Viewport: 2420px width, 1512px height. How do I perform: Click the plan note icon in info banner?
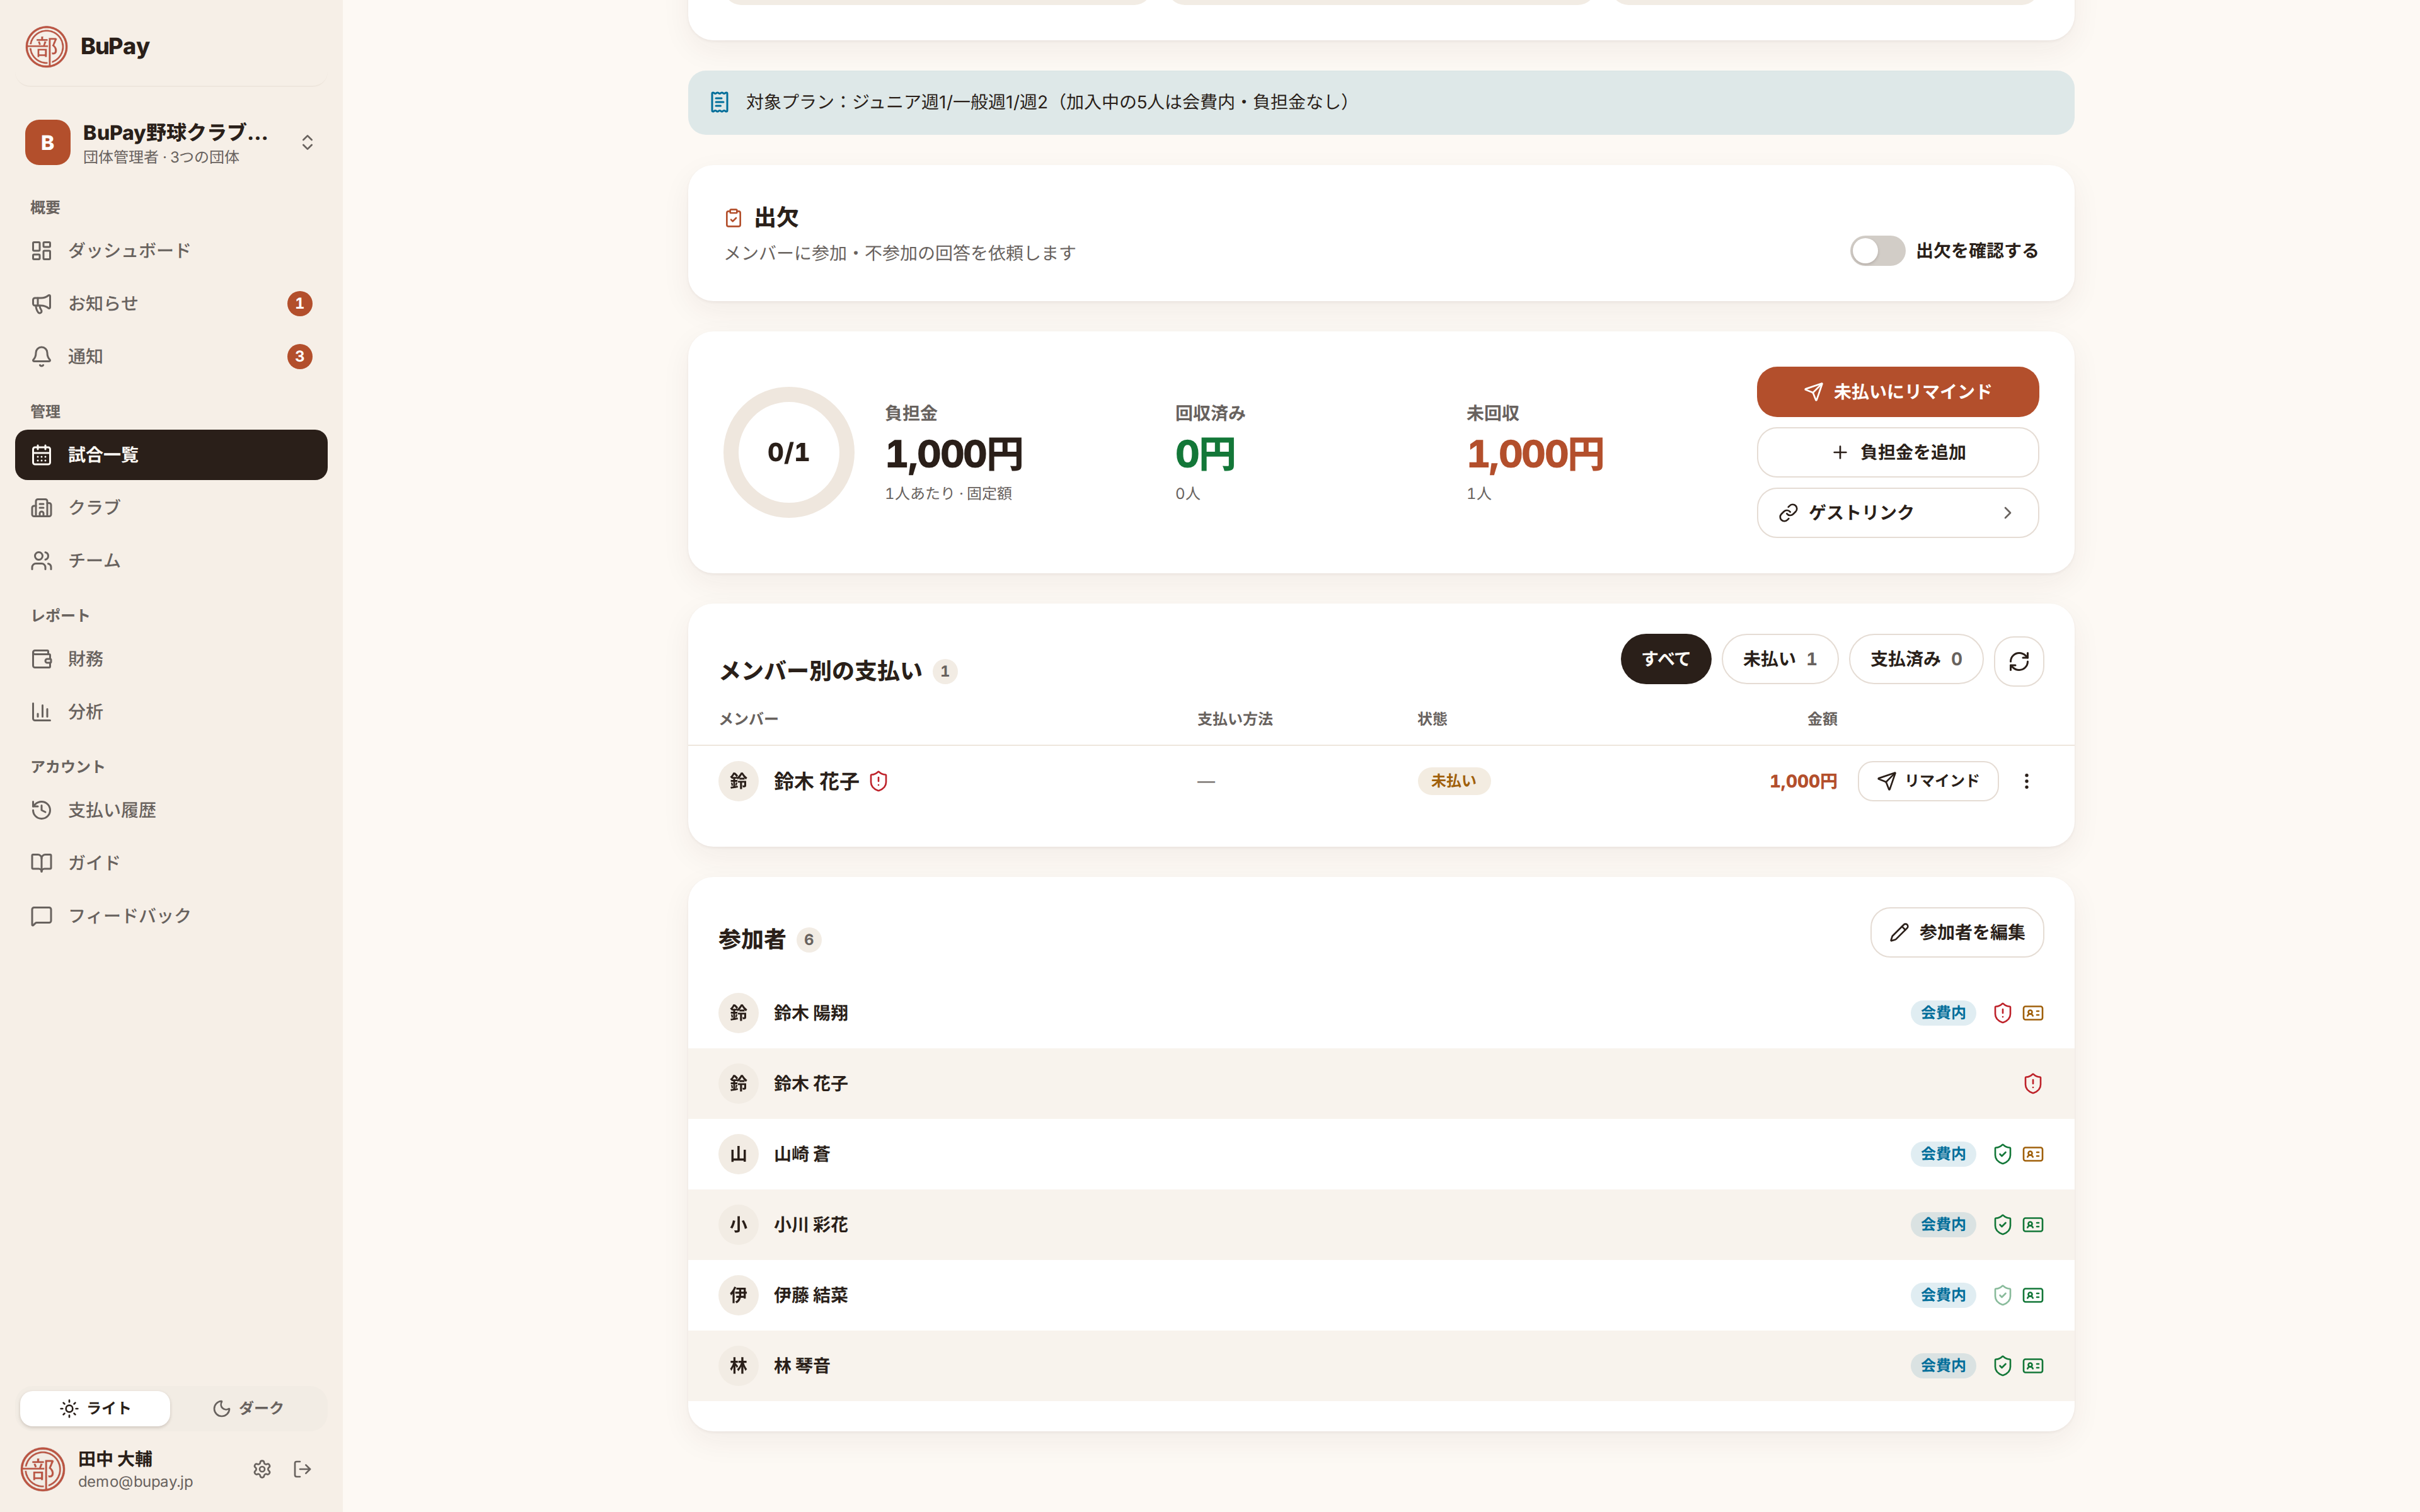pos(719,102)
